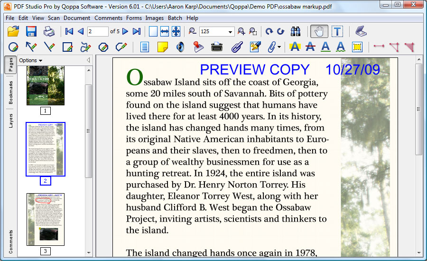Open the Batch menu
Viewport: 427px width, 261px height.
click(x=175, y=18)
